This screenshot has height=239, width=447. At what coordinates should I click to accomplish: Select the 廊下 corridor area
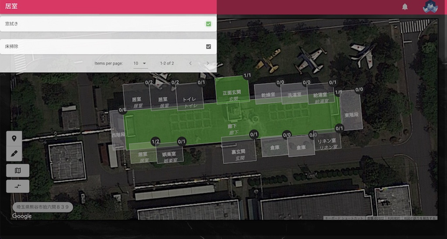[232, 123]
